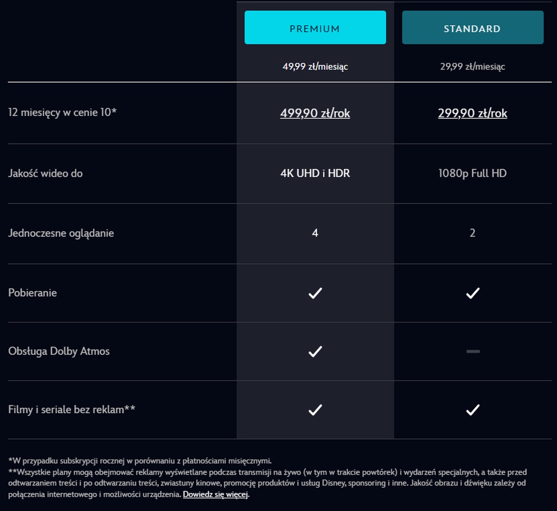This screenshot has height=511, width=557.
Task: Select the Standard plan button
Action: point(473,28)
